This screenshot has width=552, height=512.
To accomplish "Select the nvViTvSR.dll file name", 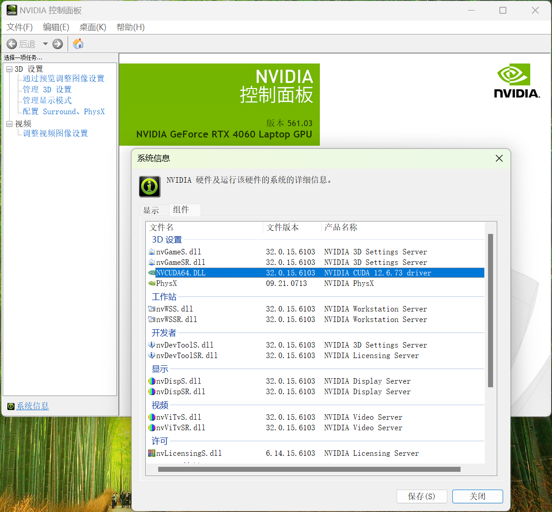I will 180,428.
